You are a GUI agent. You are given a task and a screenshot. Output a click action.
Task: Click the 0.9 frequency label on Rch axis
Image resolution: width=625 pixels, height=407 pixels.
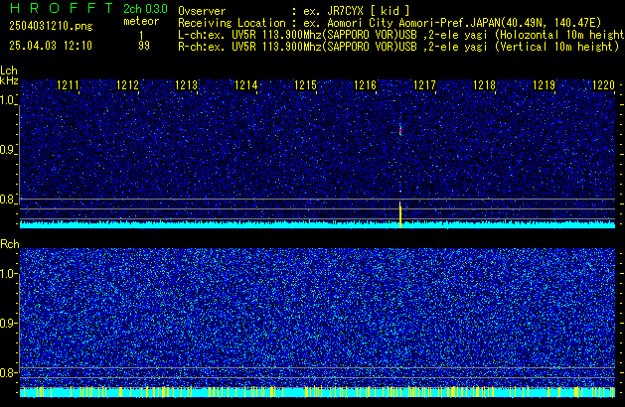[x=7, y=323]
